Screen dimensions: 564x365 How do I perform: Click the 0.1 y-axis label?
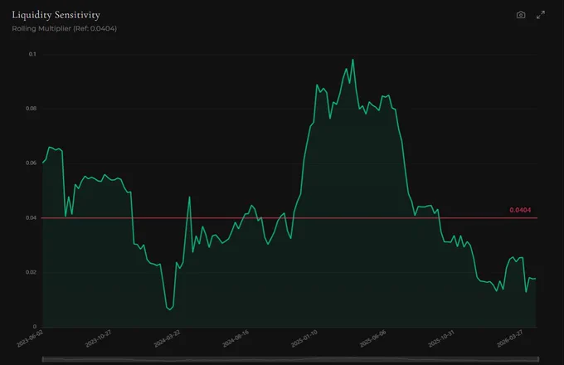[32, 54]
